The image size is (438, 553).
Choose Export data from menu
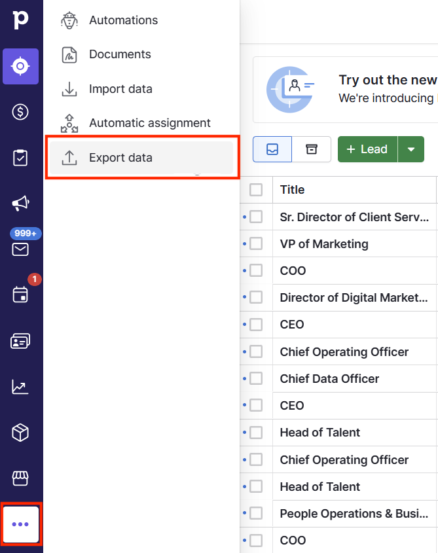point(141,158)
